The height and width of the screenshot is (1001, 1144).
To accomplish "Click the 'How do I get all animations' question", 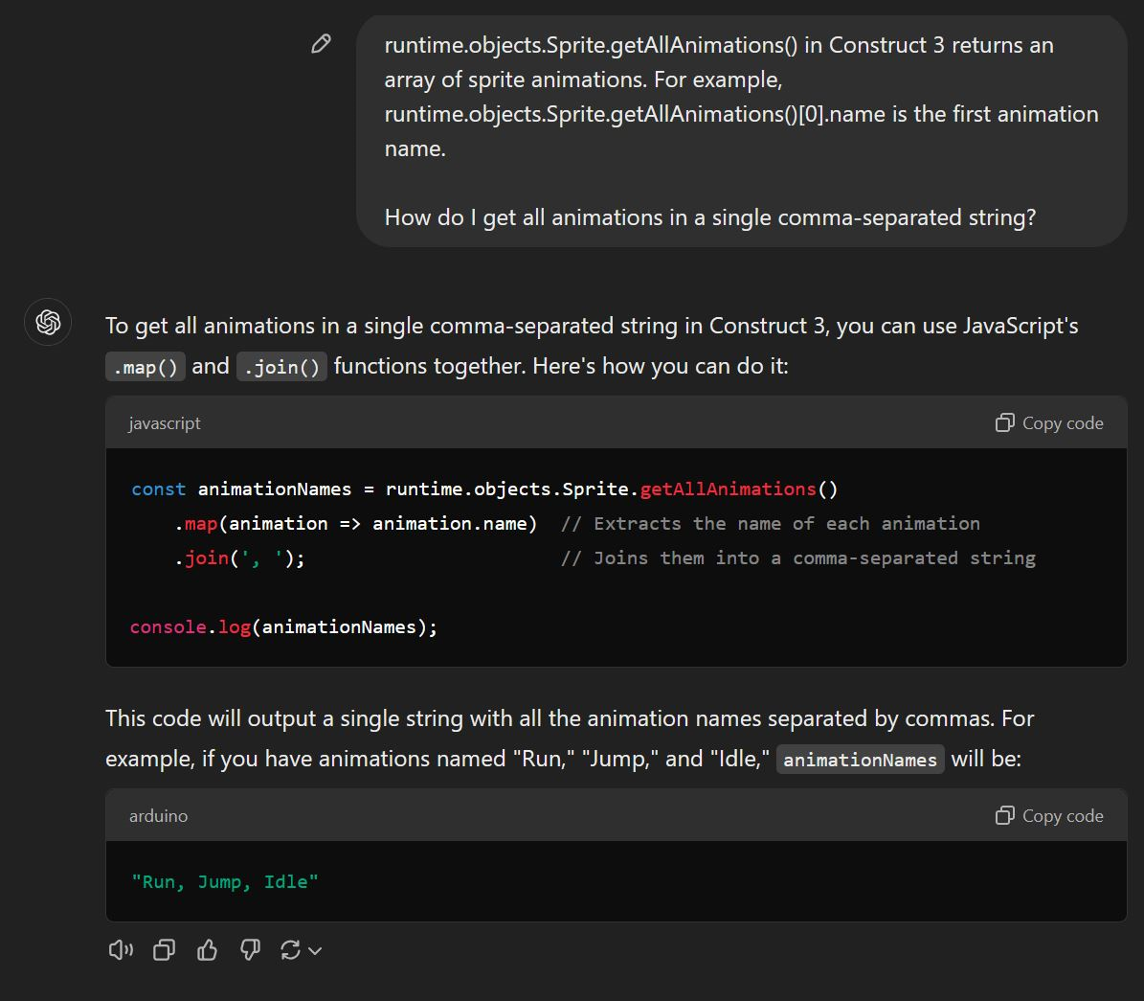I will tap(710, 217).
